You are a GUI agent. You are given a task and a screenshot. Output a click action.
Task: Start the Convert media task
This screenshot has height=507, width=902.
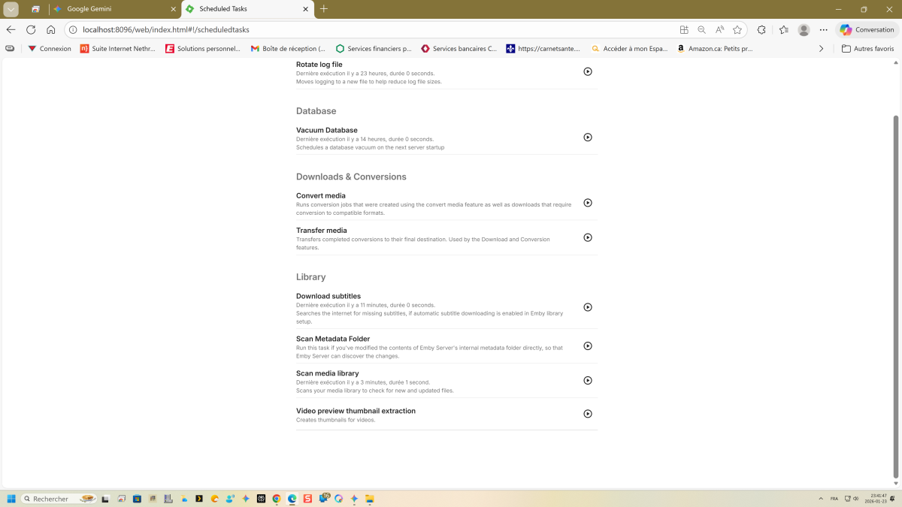pos(587,203)
